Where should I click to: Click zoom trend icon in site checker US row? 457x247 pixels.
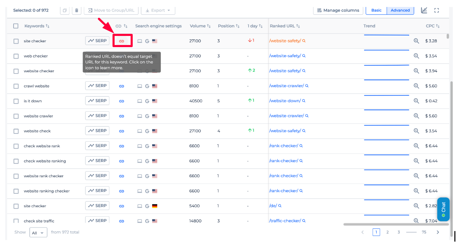pos(416,41)
